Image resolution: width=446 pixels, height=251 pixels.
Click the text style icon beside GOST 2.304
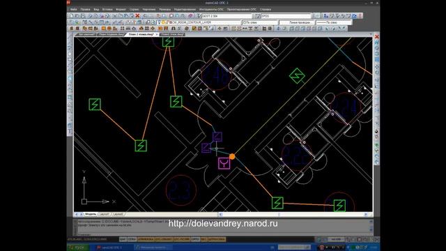[x=199, y=16]
